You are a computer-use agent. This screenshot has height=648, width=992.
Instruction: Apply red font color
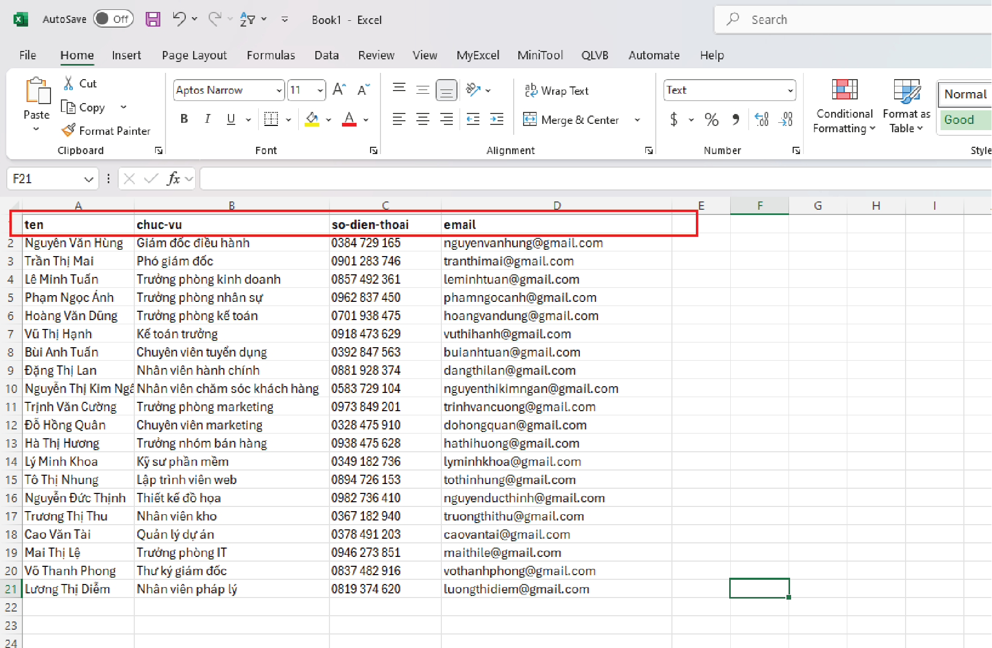349,120
